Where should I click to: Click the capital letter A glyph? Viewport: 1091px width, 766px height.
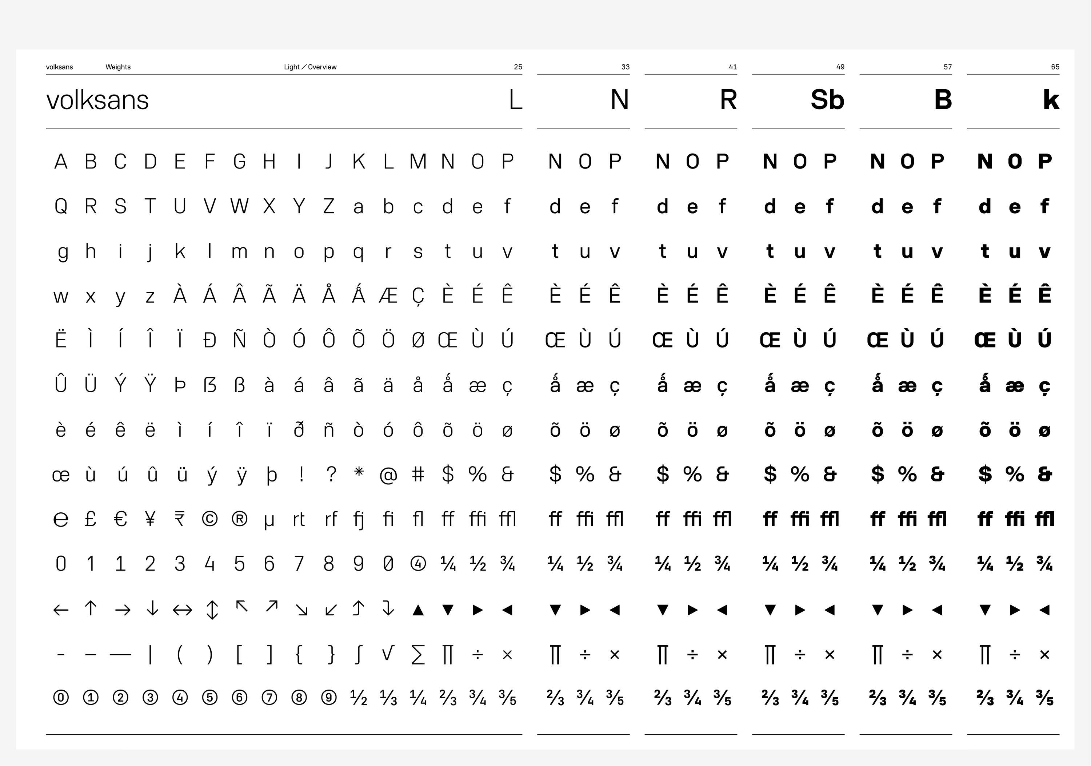pyautogui.click(x=61, y=162)
